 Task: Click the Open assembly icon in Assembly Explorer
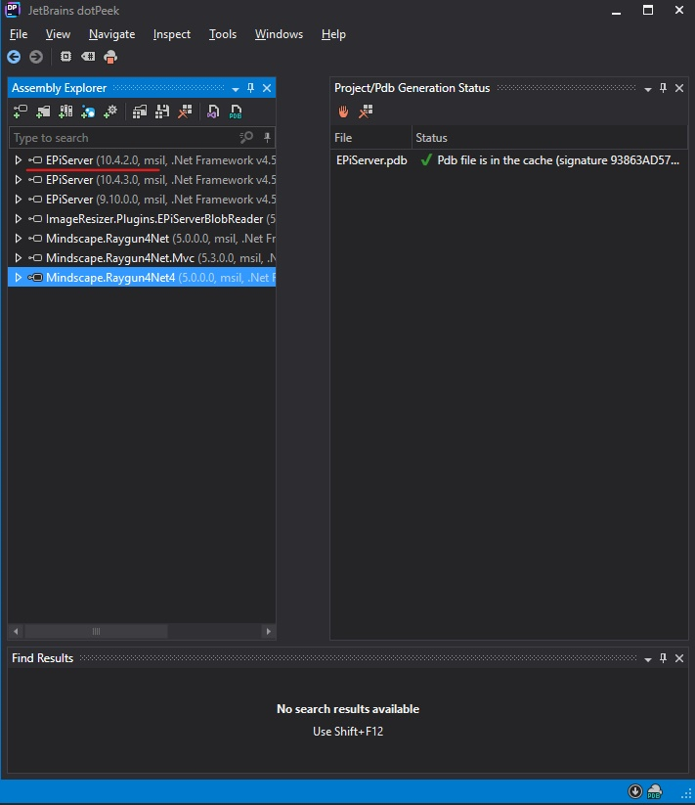(x=21, y=112)
